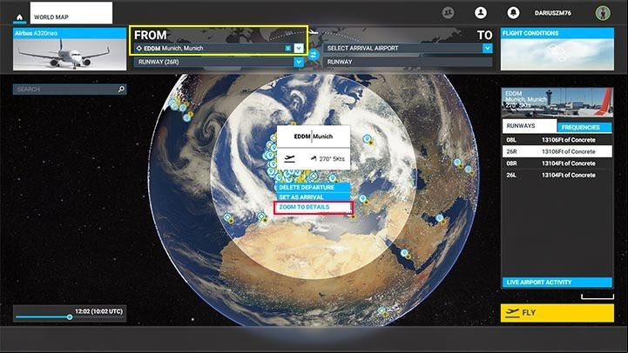Click the search magnifier icon
This screenshot has width=628, height=353.
pos(121,90)
